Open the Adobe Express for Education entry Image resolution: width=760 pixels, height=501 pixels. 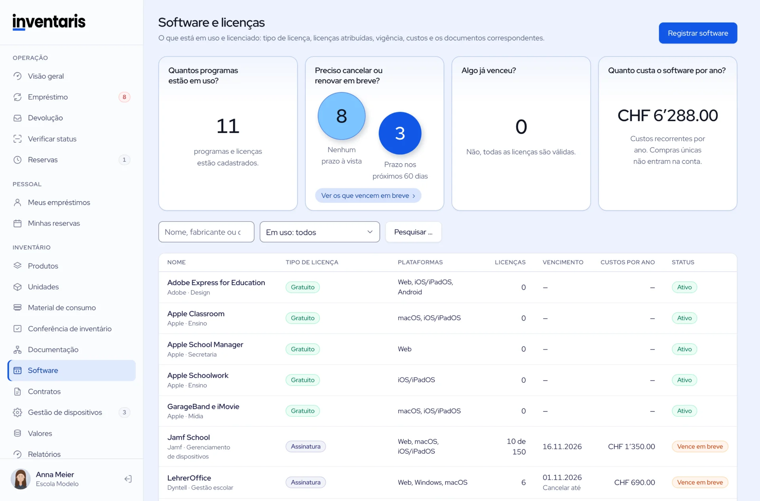click(216, 282)
